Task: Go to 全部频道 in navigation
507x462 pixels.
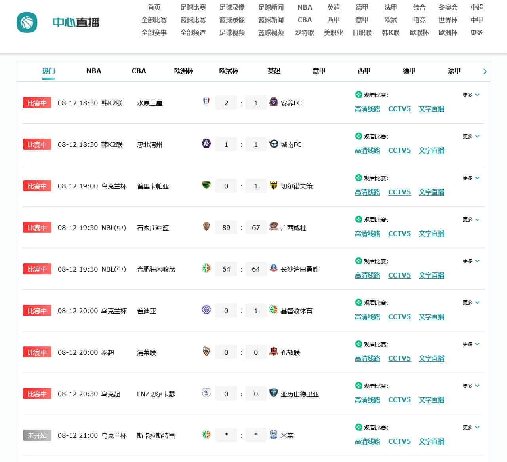Action: (x=193, y=32)
